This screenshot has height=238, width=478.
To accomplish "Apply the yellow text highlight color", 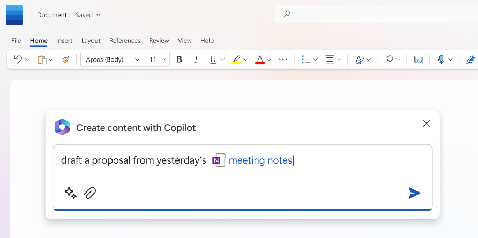I will 236,60.
